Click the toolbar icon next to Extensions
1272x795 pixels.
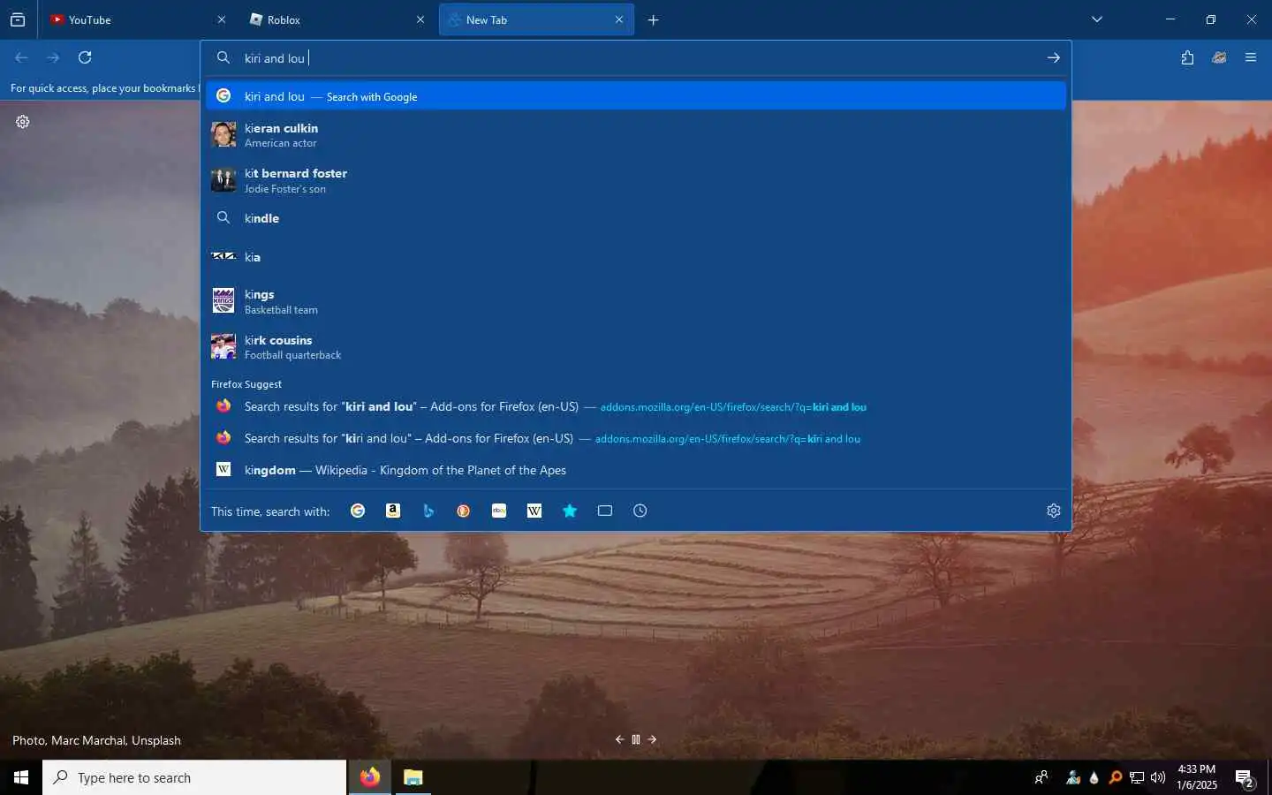pos(1219,57)
